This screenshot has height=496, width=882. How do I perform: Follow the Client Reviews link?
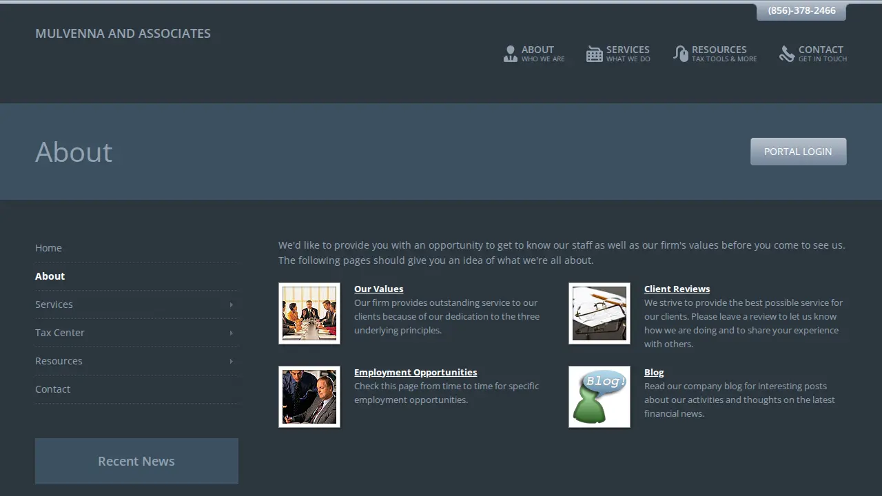(x=677, y=289)
